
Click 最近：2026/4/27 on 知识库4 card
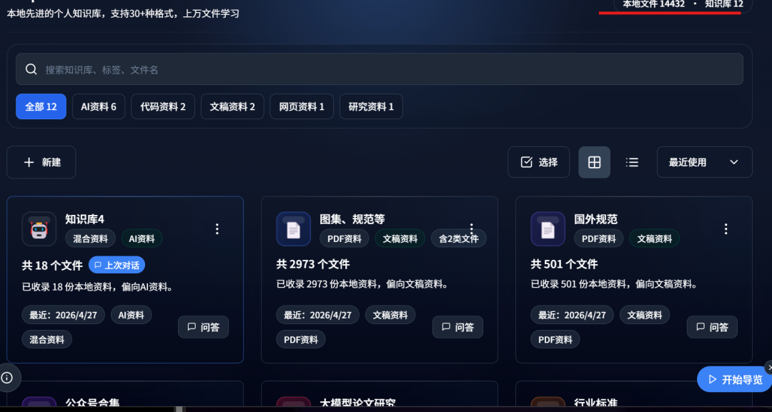click(63, 315)
